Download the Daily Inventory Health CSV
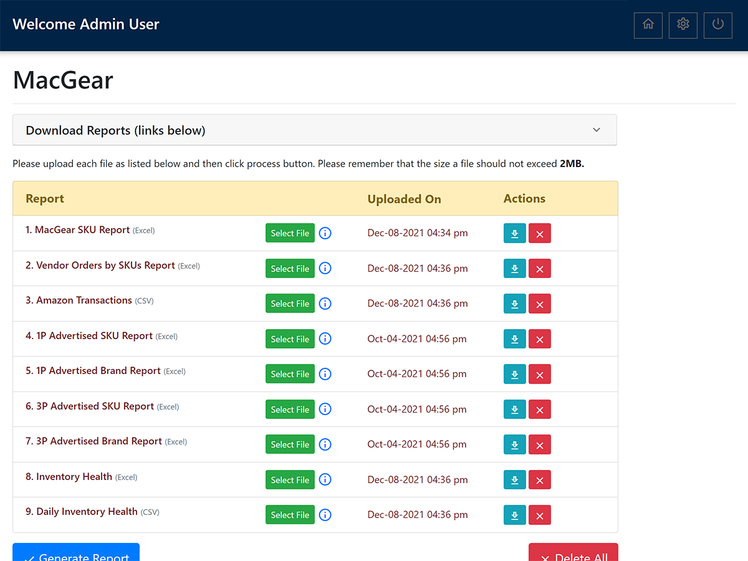 (x=514, y=515)
